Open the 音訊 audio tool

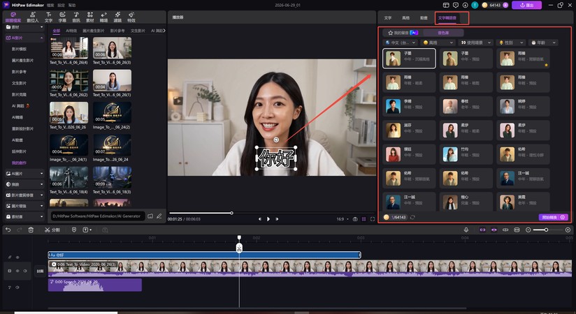click(x=76, y=17)
